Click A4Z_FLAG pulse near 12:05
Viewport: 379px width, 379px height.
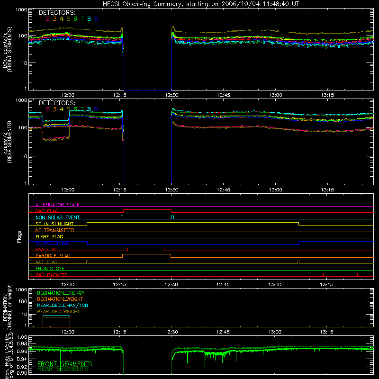(x=87, y=262)
